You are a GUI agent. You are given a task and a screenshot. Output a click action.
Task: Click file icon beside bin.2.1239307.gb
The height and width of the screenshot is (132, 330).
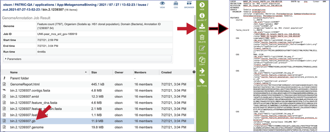tap(4, 121)
